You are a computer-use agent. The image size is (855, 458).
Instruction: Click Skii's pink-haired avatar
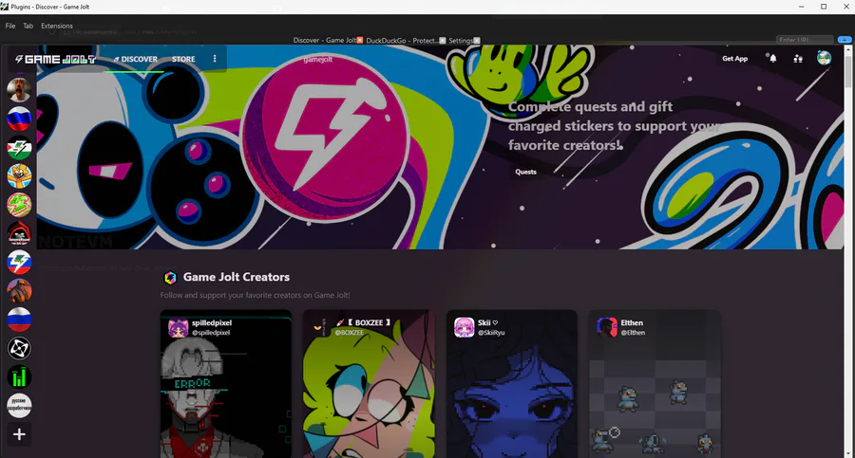tap(464, 328)
